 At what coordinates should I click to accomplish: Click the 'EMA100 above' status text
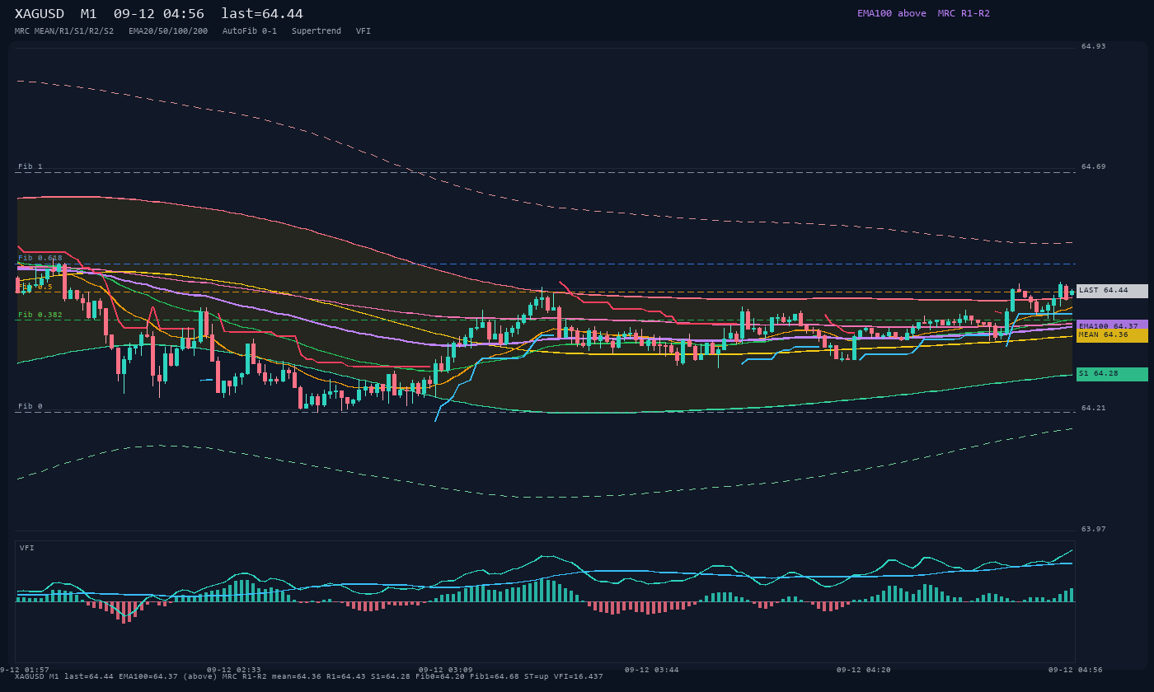click(x=891, y=13)
